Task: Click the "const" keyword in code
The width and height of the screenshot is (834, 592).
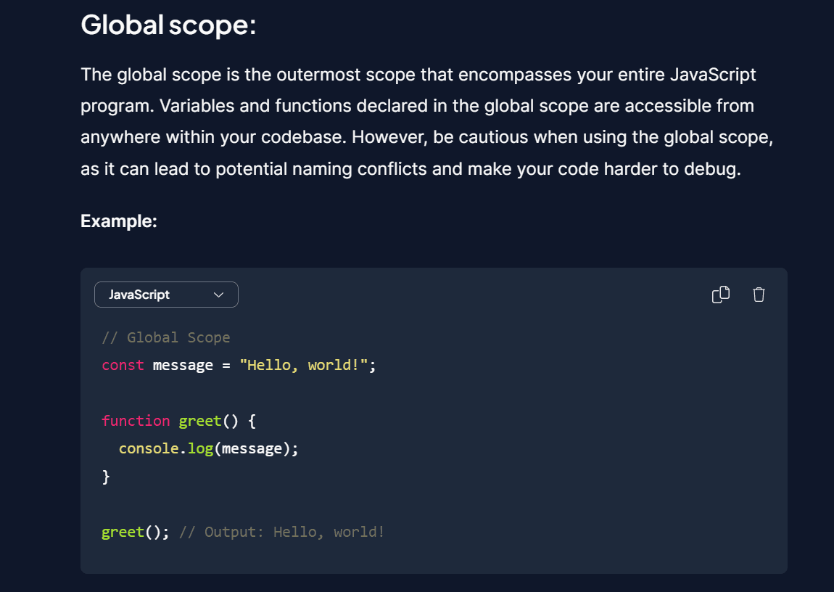Action: (123, 365)
